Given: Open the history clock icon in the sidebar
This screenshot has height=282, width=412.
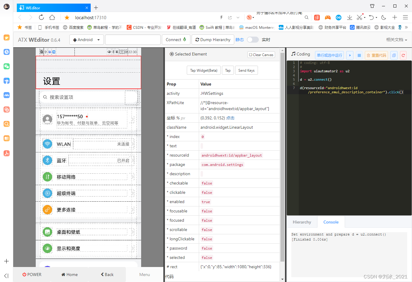Looking at the screenshot, I should click(x=7, y=52).
